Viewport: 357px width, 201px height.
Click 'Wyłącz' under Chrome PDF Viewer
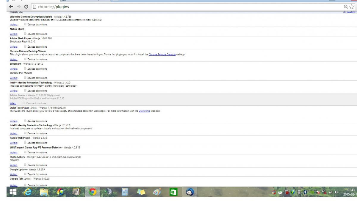point(14,78)
